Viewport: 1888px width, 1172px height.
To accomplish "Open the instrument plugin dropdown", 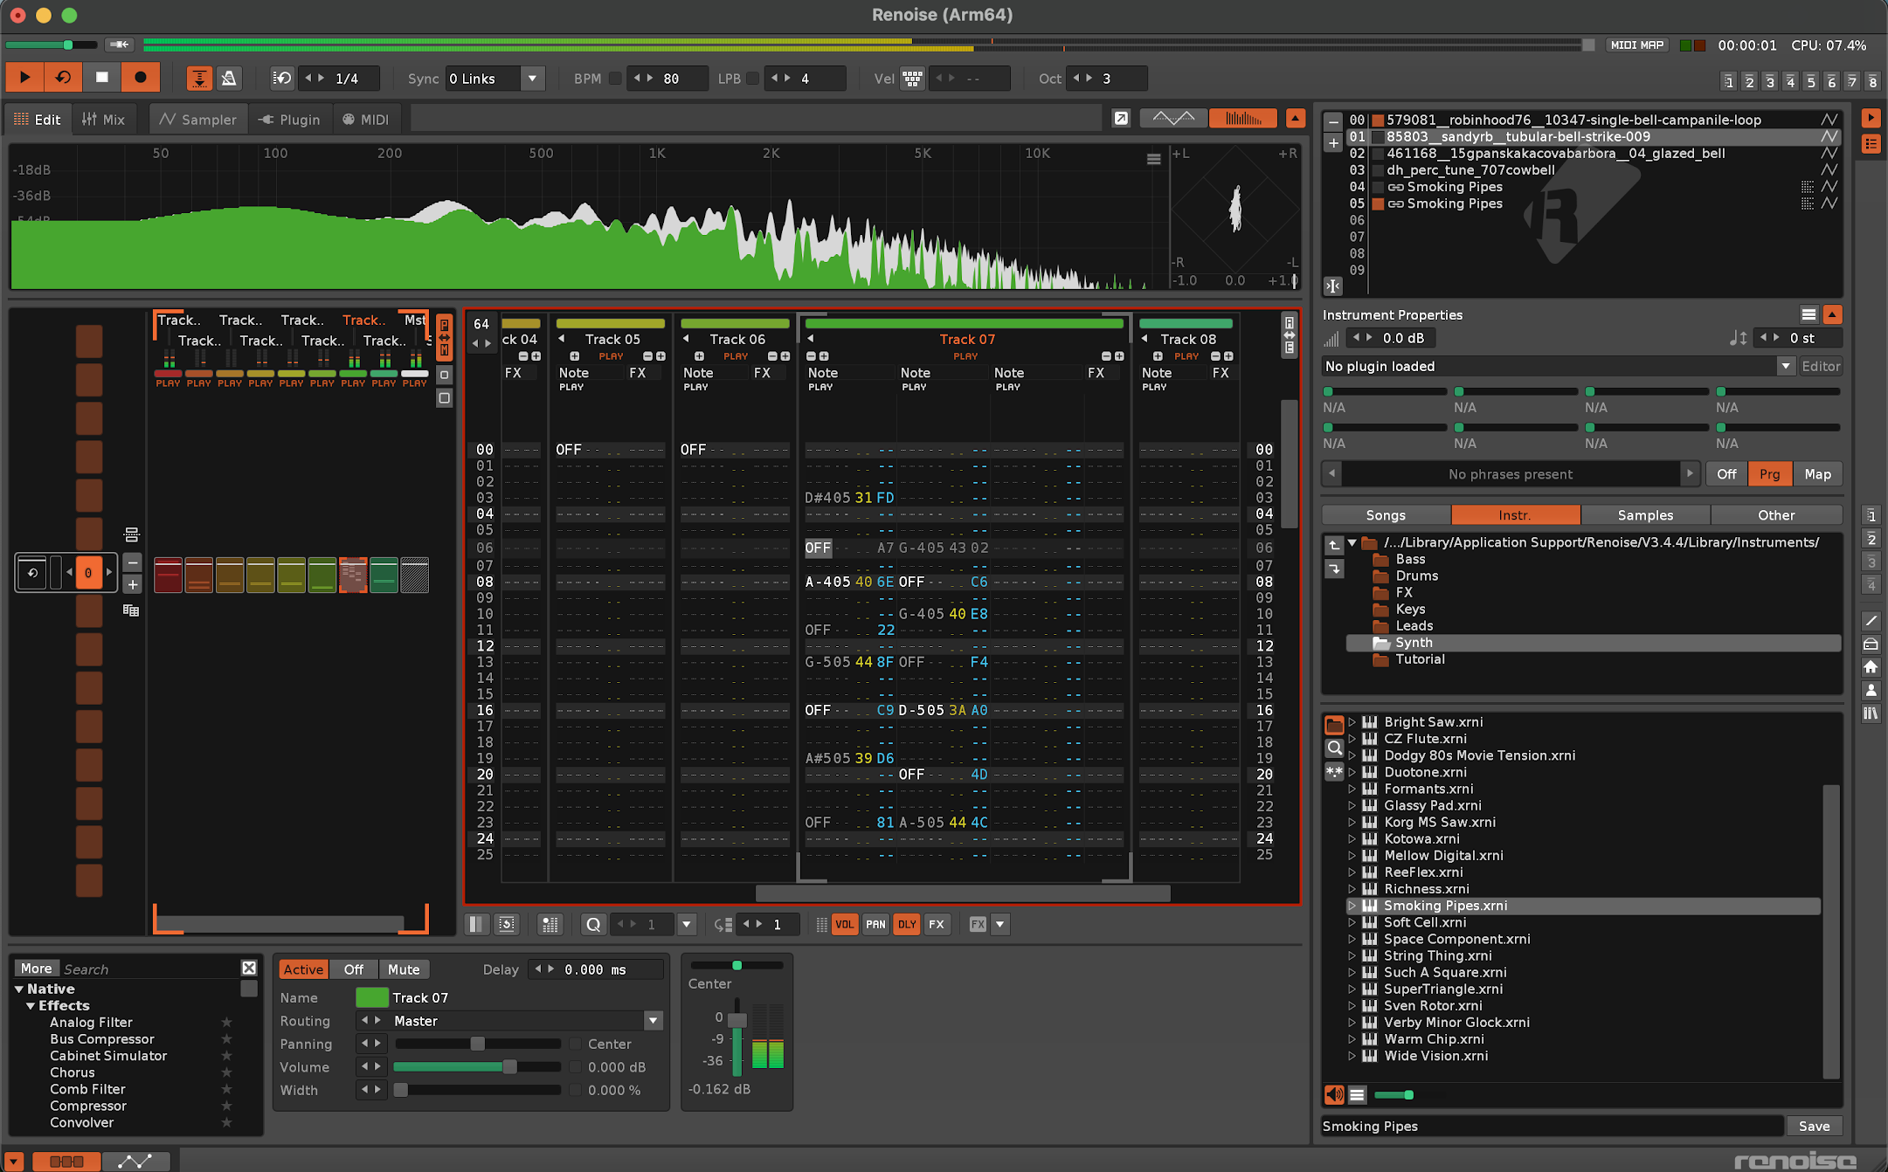I will click(x=1785, y=366).
